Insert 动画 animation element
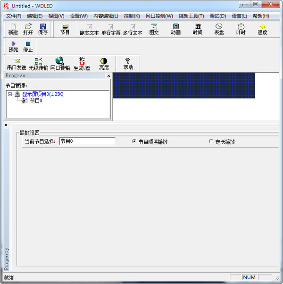283x284 pixels. pos(175,29)
